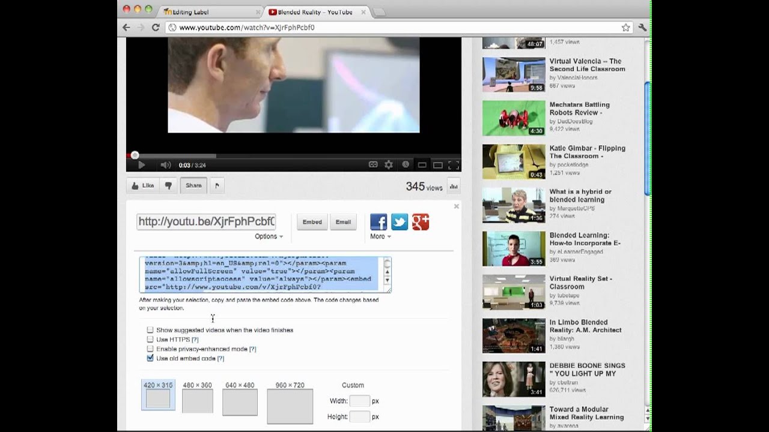Select the 640 × 480 embed size
Image resolution: width=769 pixels, height=432 pixels.
click(240, 398)
